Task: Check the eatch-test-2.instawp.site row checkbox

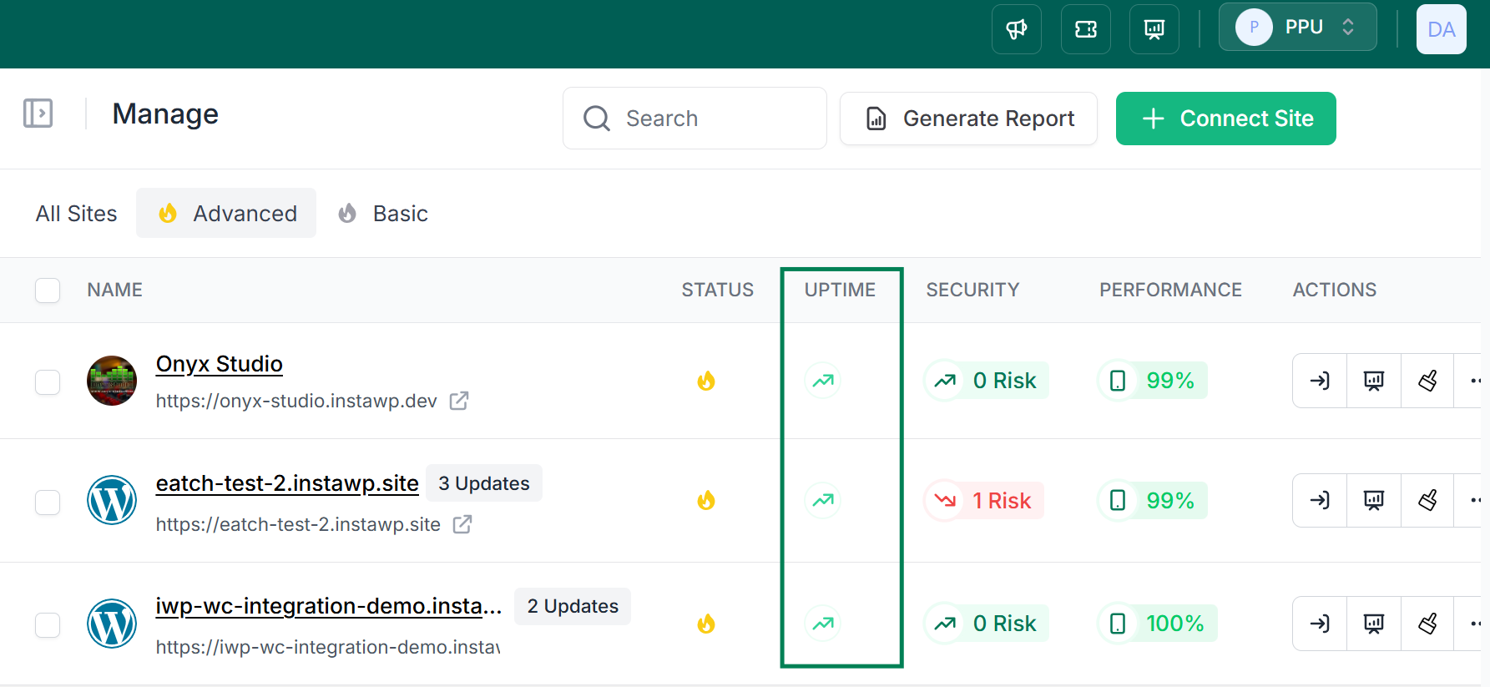Action: (48, 503)
